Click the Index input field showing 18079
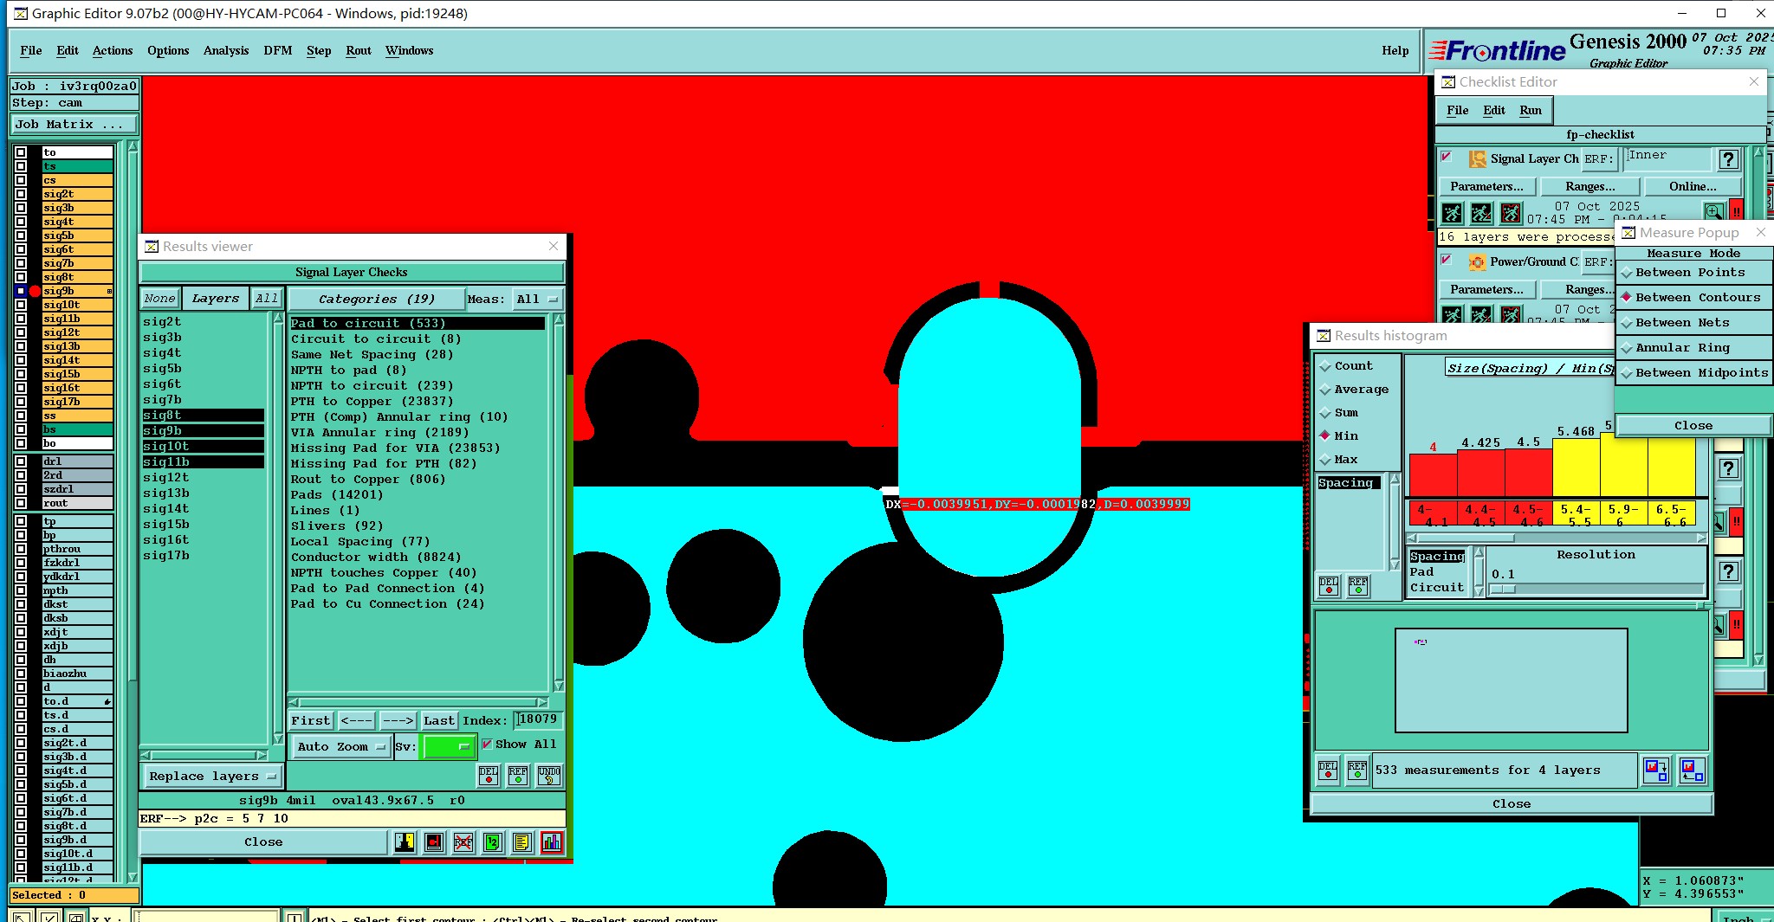1774x922 pixels. [538, 719]
